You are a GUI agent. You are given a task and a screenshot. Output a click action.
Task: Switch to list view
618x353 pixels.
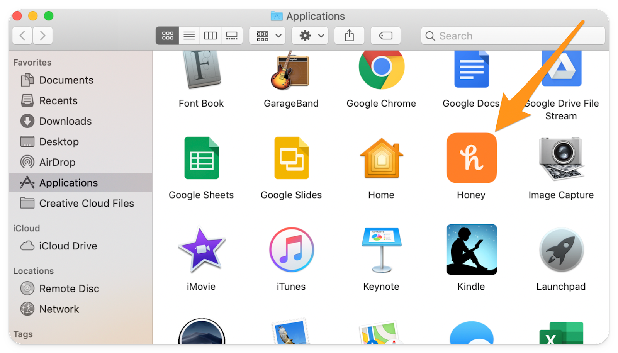tap(189, 36)
